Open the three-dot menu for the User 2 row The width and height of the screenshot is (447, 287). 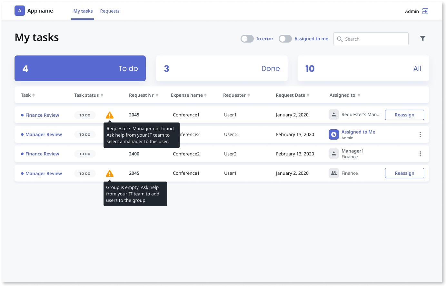[x=420, y=134]
